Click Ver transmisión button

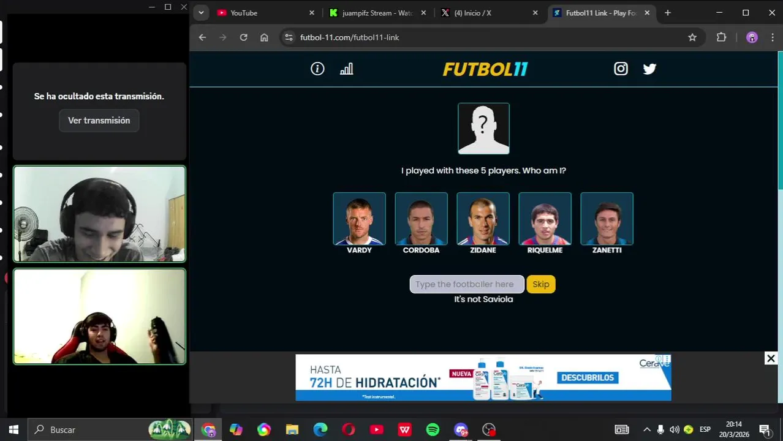[x=99, y=121]
